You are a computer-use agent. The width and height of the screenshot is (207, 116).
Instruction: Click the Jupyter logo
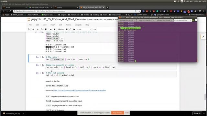35,19
